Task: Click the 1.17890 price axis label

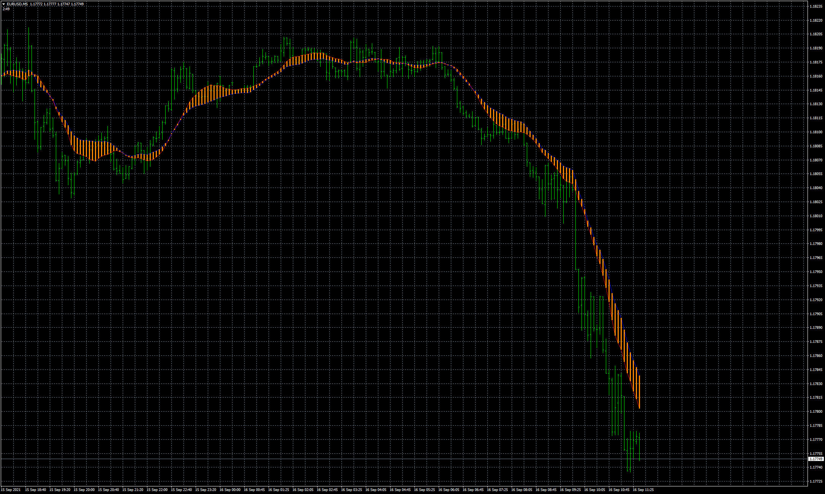Action: tap(816, 328)
